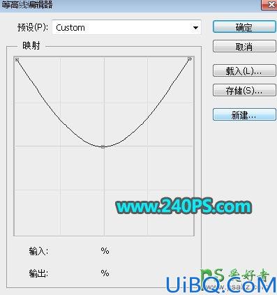Viewport: 277px width, 295px height.
Task: Cancel the dialog with 取消
Action: [x=244, y=47]
